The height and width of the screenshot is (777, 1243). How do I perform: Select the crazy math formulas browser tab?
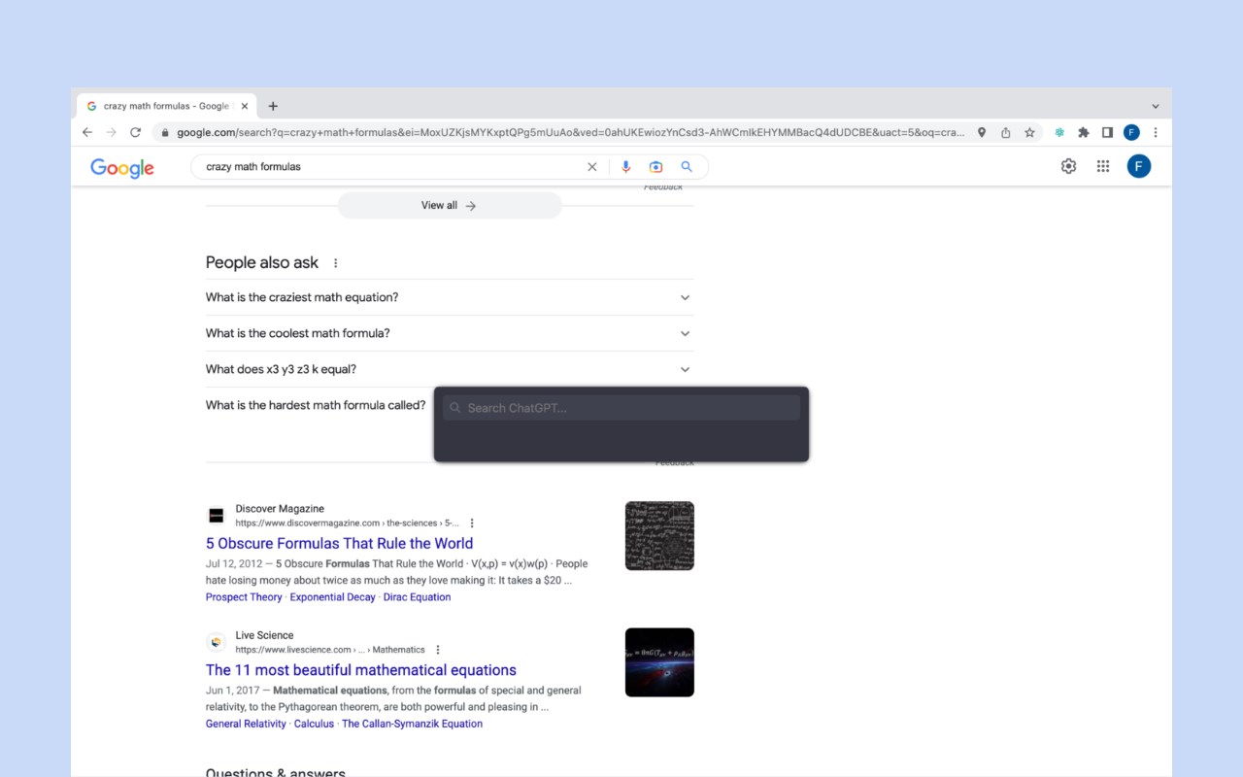click(x=167, y=106)
